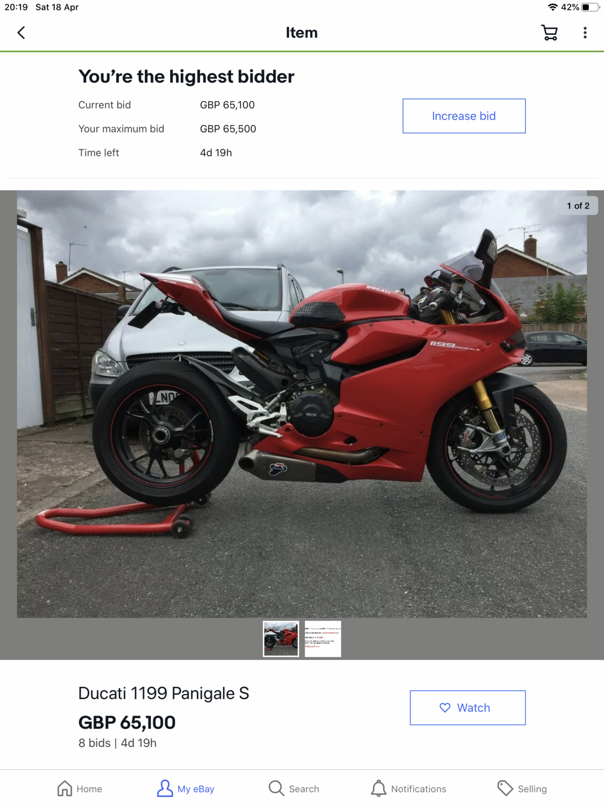Tap the Increase bid button
Viewport: 604px width, 806px height.
tap(464, 116)
